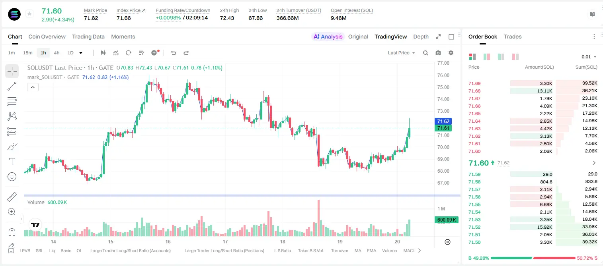Select the crosshair cursor tool
This screenshot has height=266, width=603.
coord(12,71)
